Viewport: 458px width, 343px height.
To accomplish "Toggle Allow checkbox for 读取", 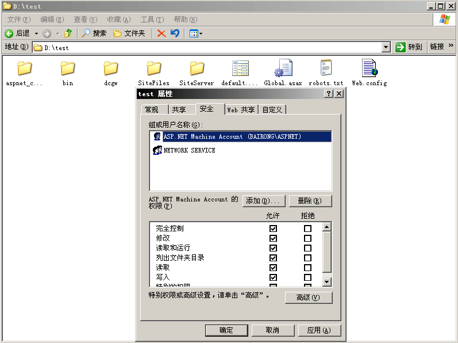I will click(273, 268).
